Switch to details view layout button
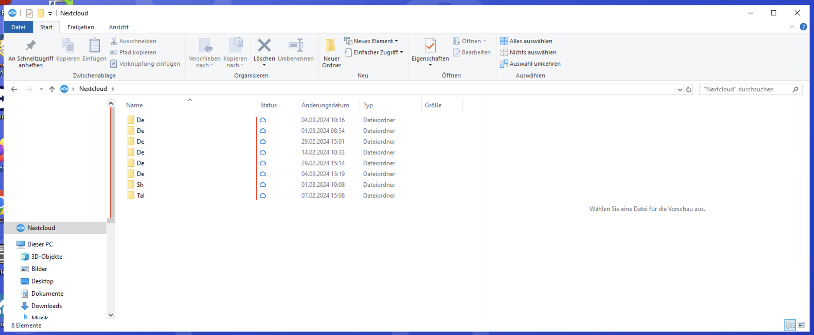This screenshot has width=814, height=335. coord(790,325)
